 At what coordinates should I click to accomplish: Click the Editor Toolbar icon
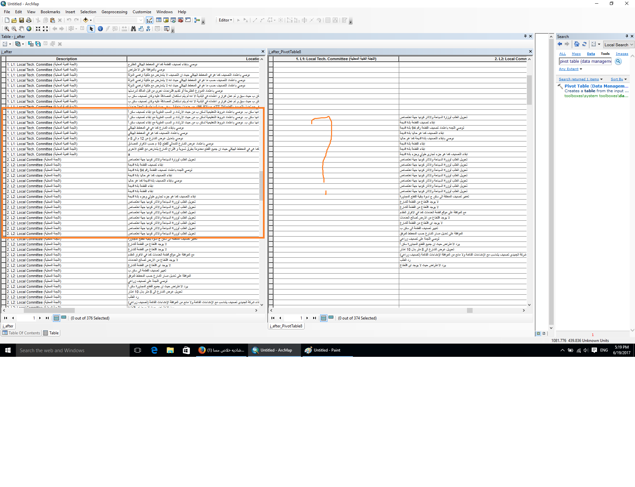coord(149,20)
